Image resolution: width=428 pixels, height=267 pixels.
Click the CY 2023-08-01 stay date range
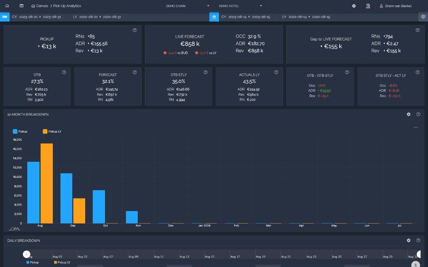pos(37,17)
